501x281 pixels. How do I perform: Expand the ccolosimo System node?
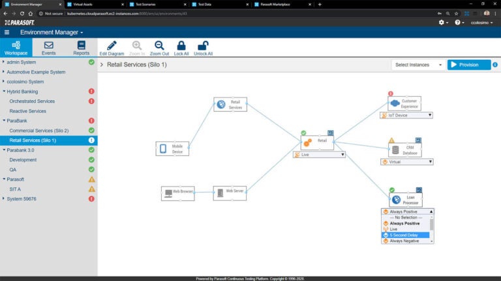pyautogui.click(x=3, y=81)
